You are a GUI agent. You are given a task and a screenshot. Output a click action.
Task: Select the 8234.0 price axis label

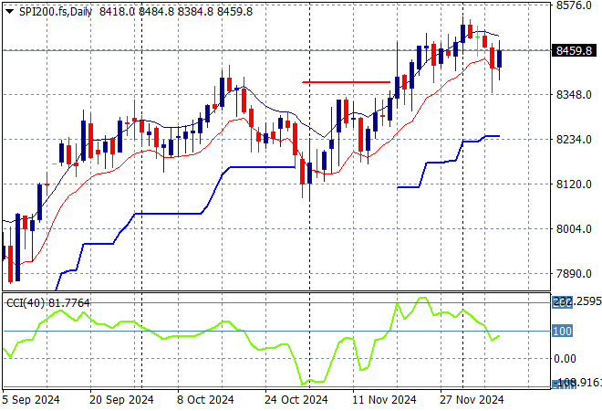coord(574,139)
